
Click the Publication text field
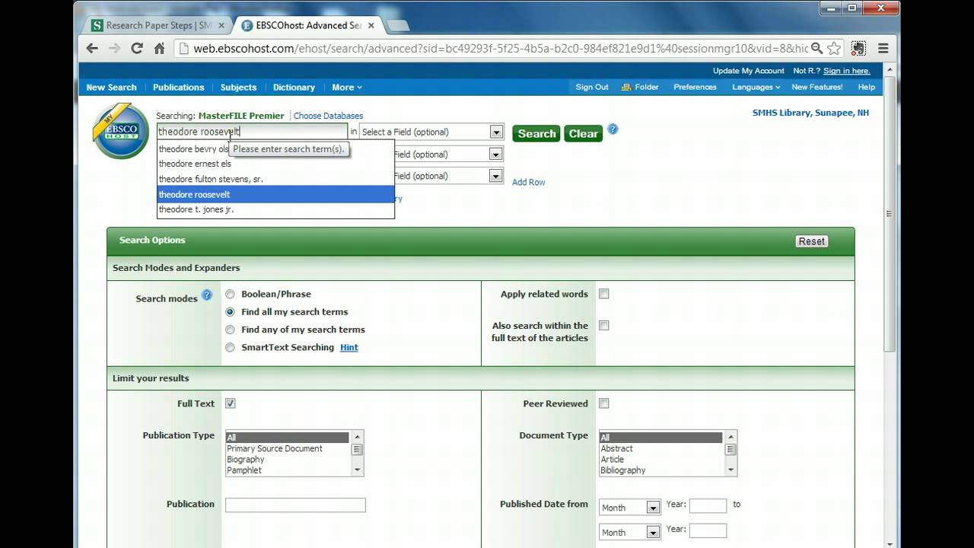[x=295, y=505]
